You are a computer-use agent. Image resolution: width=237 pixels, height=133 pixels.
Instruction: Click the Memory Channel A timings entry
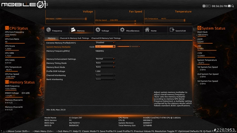tap(14, 101)
